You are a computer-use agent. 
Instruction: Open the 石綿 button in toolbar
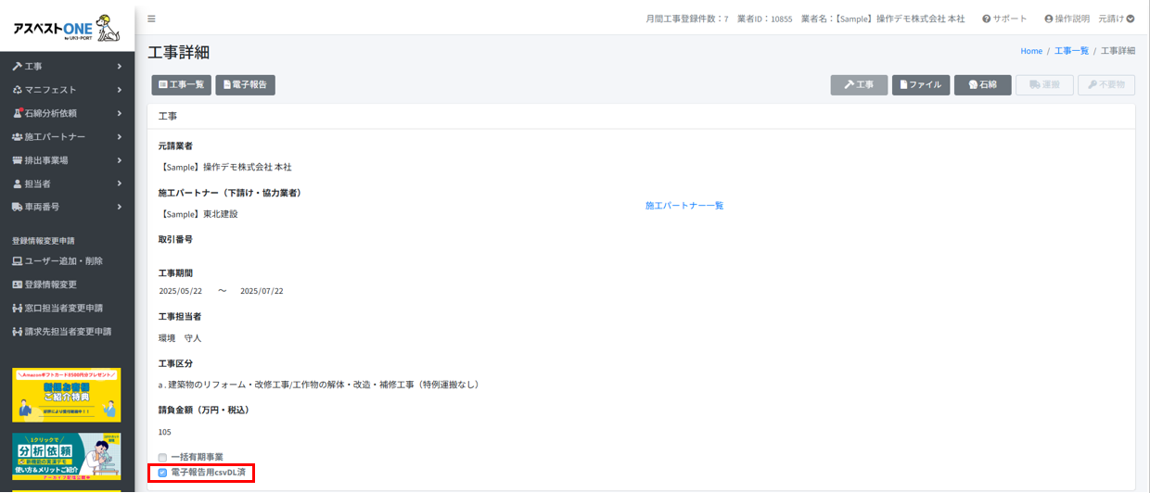(x=982, y=85)
